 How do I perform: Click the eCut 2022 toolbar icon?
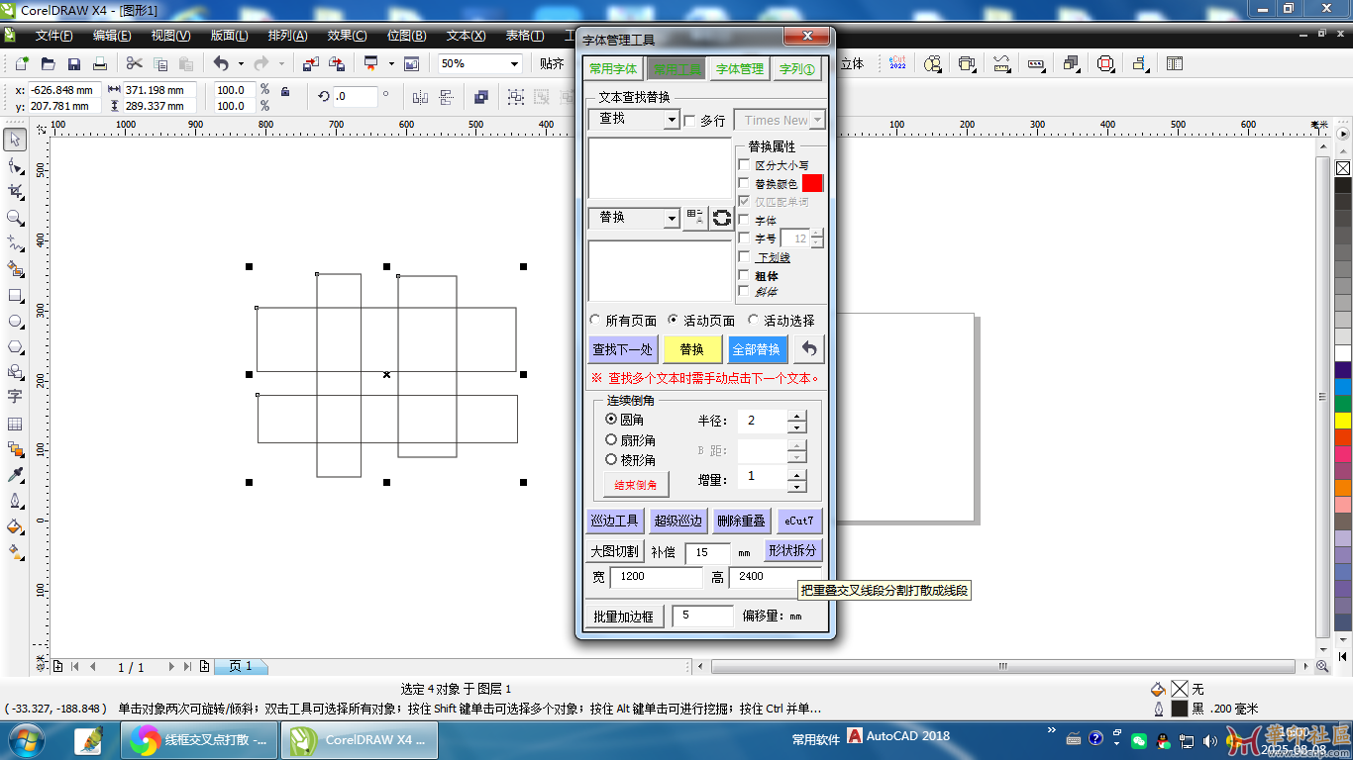[x=897, y=63]
